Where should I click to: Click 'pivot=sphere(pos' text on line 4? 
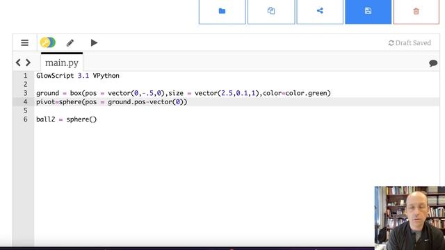coord(67,102)
